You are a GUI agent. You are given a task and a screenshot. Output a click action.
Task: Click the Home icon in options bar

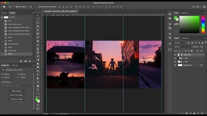coord(4,7)
